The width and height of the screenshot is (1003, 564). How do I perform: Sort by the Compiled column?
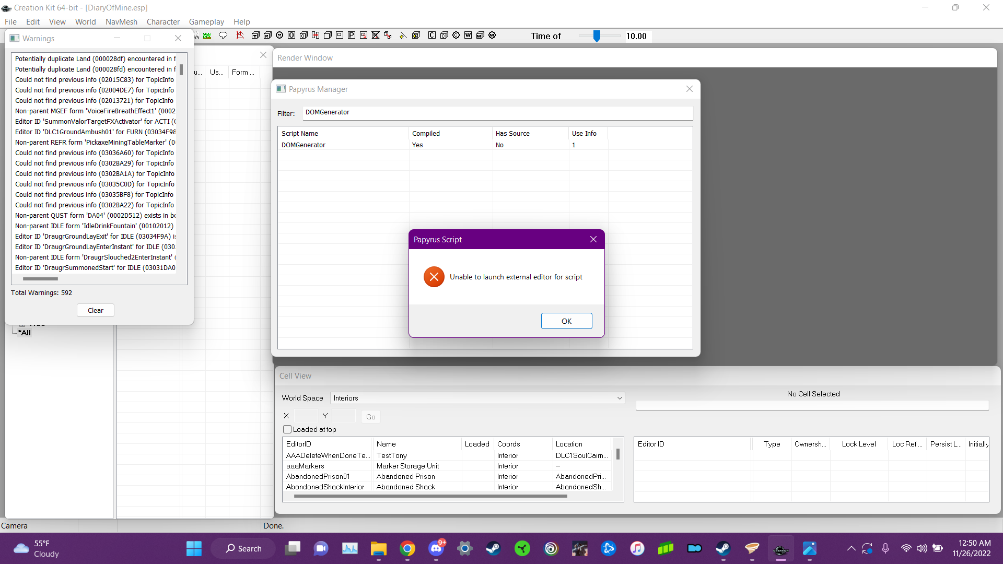coord(450,134)
